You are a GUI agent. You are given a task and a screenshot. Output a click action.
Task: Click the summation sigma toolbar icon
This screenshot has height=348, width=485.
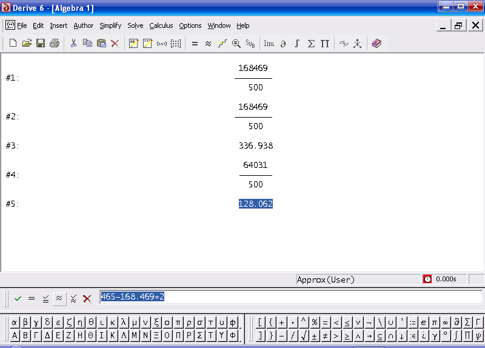(x=311, y=44)
